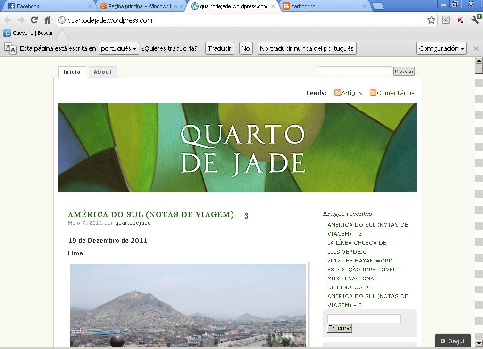Click the No button in translate bar
This screenshot has width=483, height=349.
[246, 48]
